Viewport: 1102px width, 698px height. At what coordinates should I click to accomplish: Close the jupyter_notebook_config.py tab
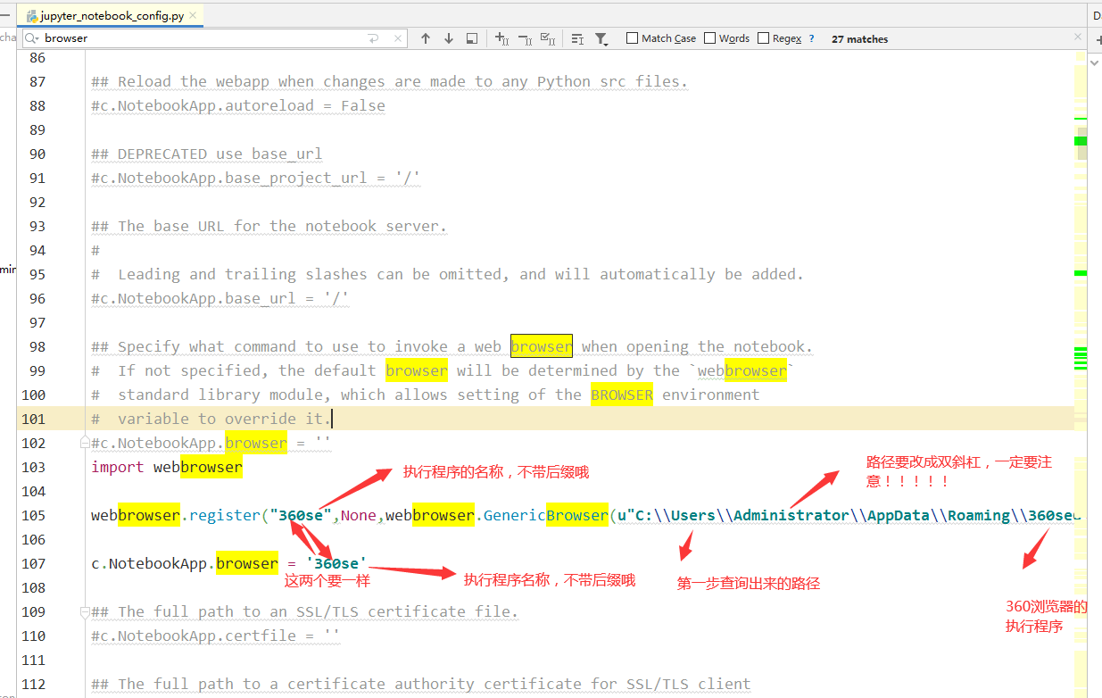coord(193,16)
